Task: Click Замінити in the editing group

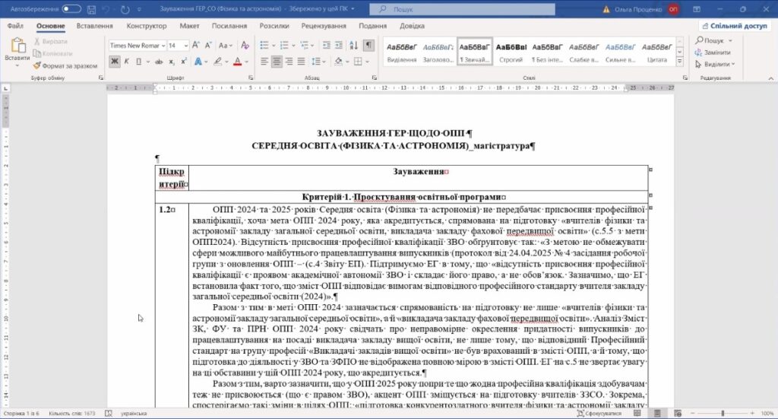Action: pyautogui.click(x=716, y=52)
